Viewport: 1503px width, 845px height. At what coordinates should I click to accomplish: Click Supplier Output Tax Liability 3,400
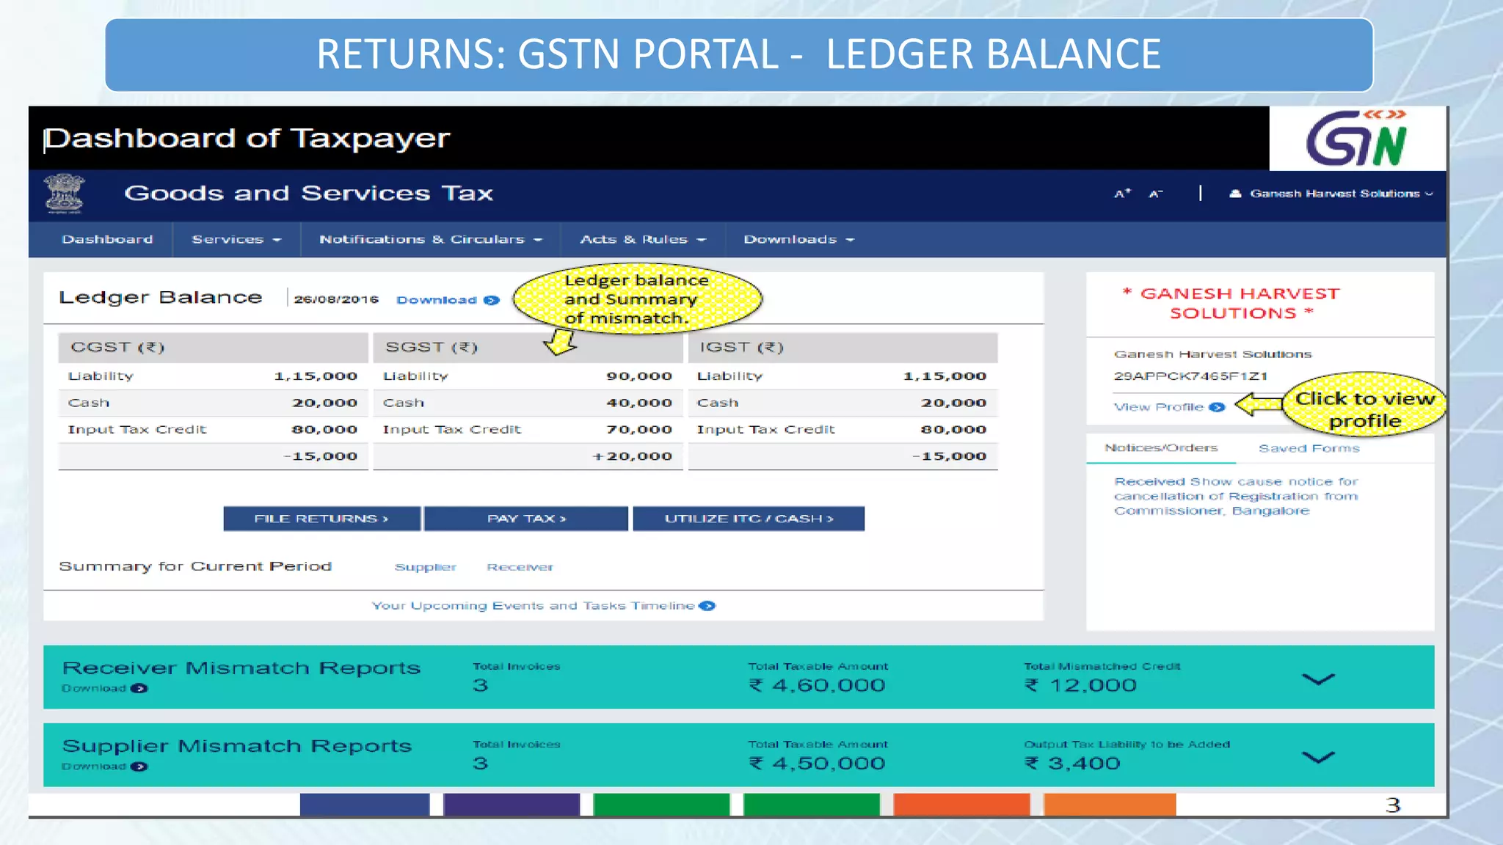pyautogui.click(x=1072, y=764)
